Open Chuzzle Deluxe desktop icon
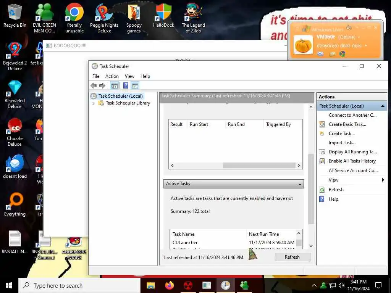 15,132
